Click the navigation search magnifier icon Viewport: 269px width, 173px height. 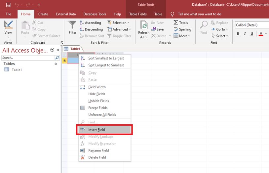point(57,58)
